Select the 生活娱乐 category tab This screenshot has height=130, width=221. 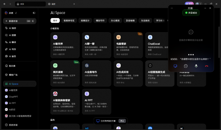[145, 21]
